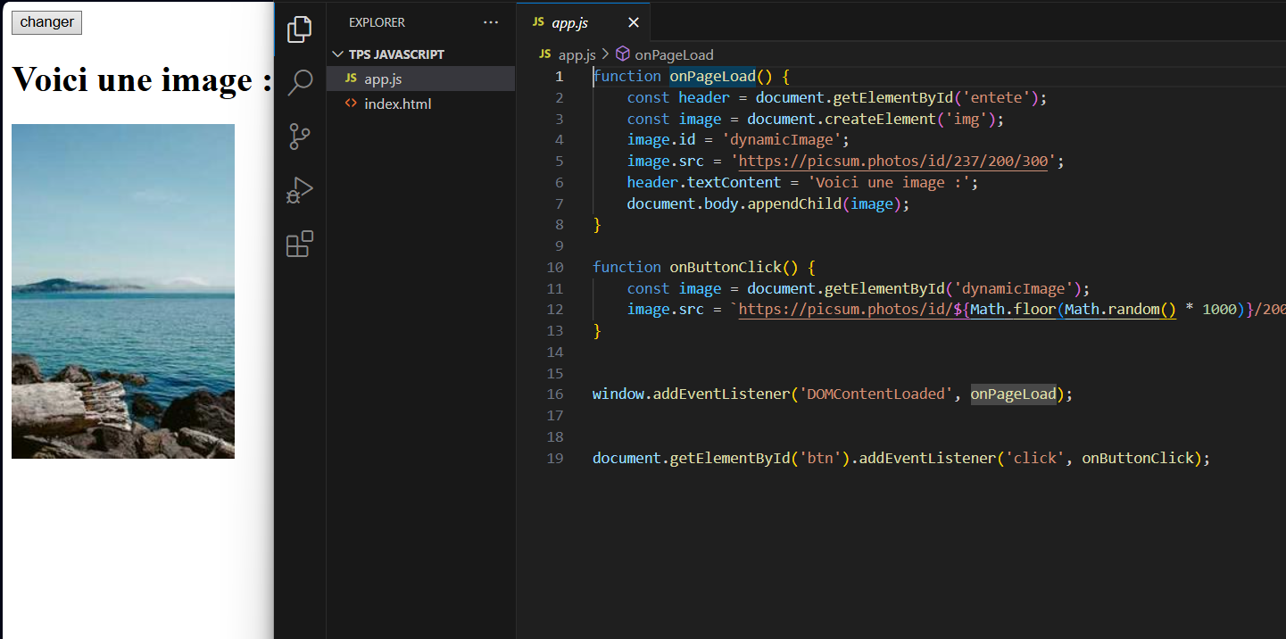Open the Explorer view in activity bar
1286x639 pixels.
click(x=300, y=29)
